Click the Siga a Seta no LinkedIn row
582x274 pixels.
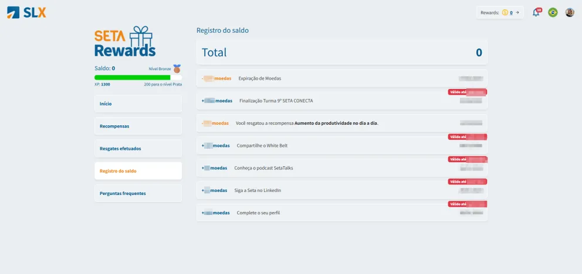coord(342,190)
